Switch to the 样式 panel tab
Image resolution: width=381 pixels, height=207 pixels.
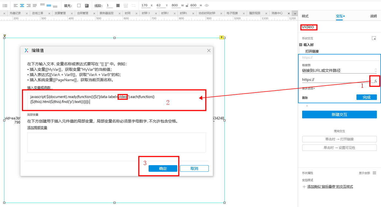coord(305,16)
